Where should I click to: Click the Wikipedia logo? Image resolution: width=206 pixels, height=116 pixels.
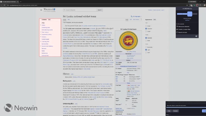(x=49, y=10)
